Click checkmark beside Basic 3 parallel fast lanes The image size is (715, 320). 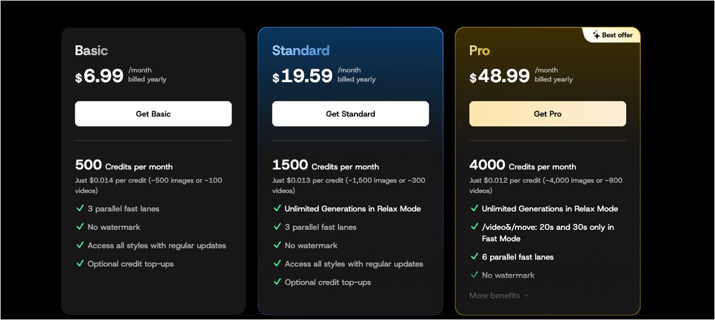click(80, 208)
